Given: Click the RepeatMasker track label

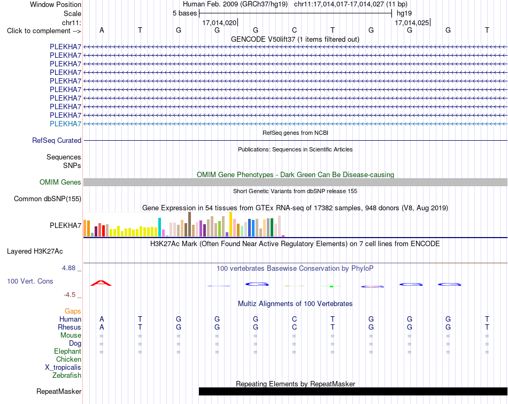Looking at the screenshot, I should tap(59, 391).
